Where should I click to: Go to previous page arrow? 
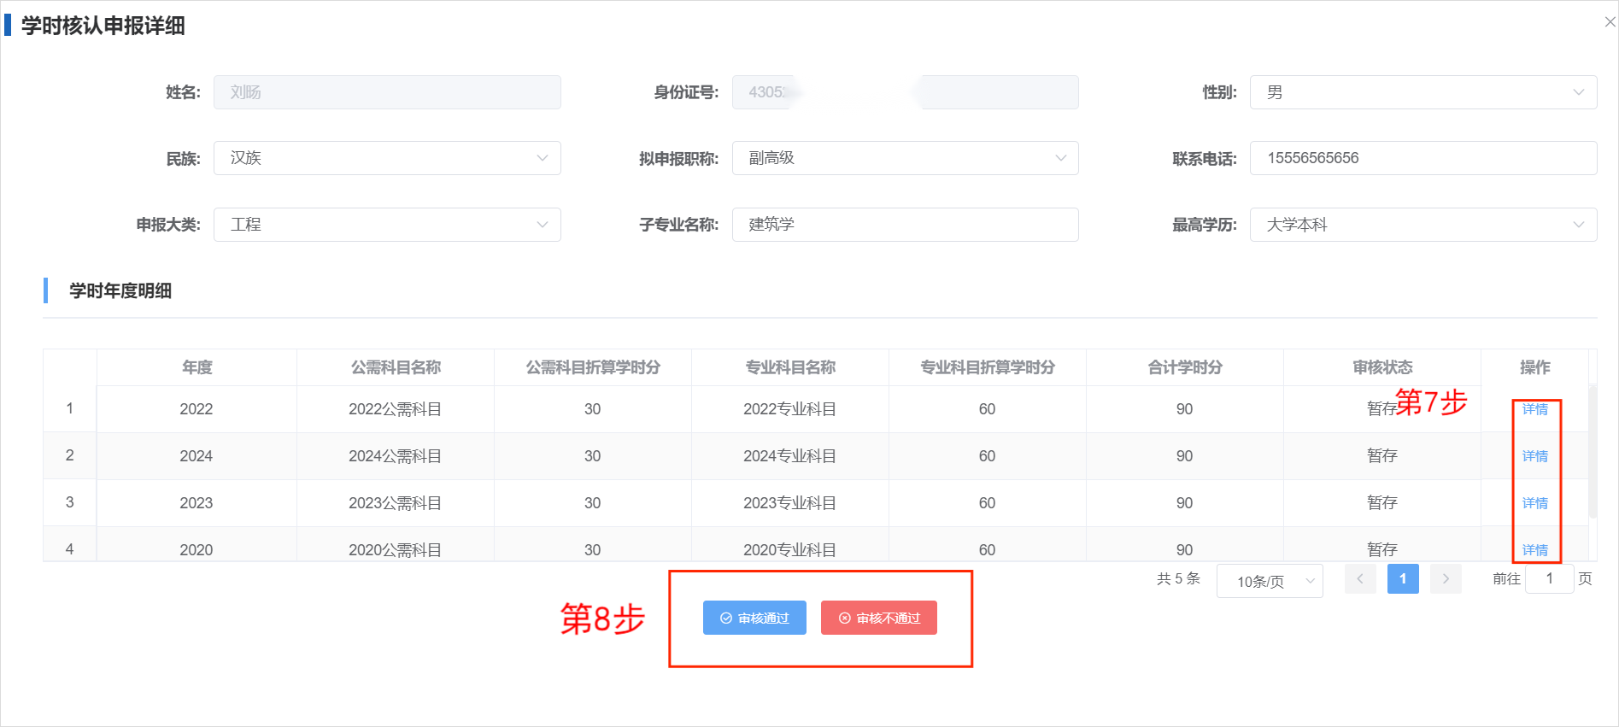tap(1360, 579)
